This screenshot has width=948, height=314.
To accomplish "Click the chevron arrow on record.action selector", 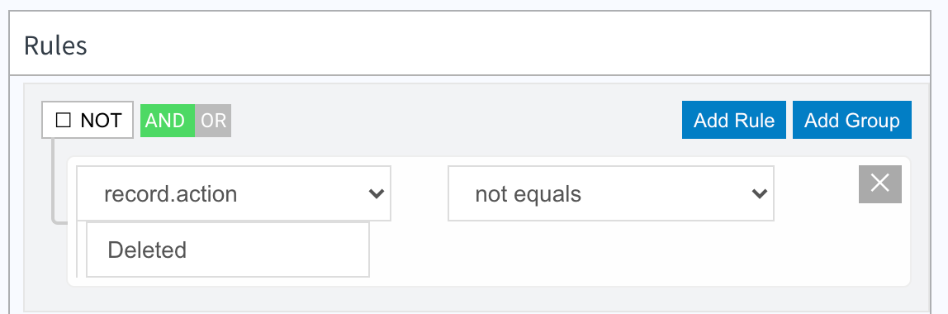I will (x=376, y=193).
